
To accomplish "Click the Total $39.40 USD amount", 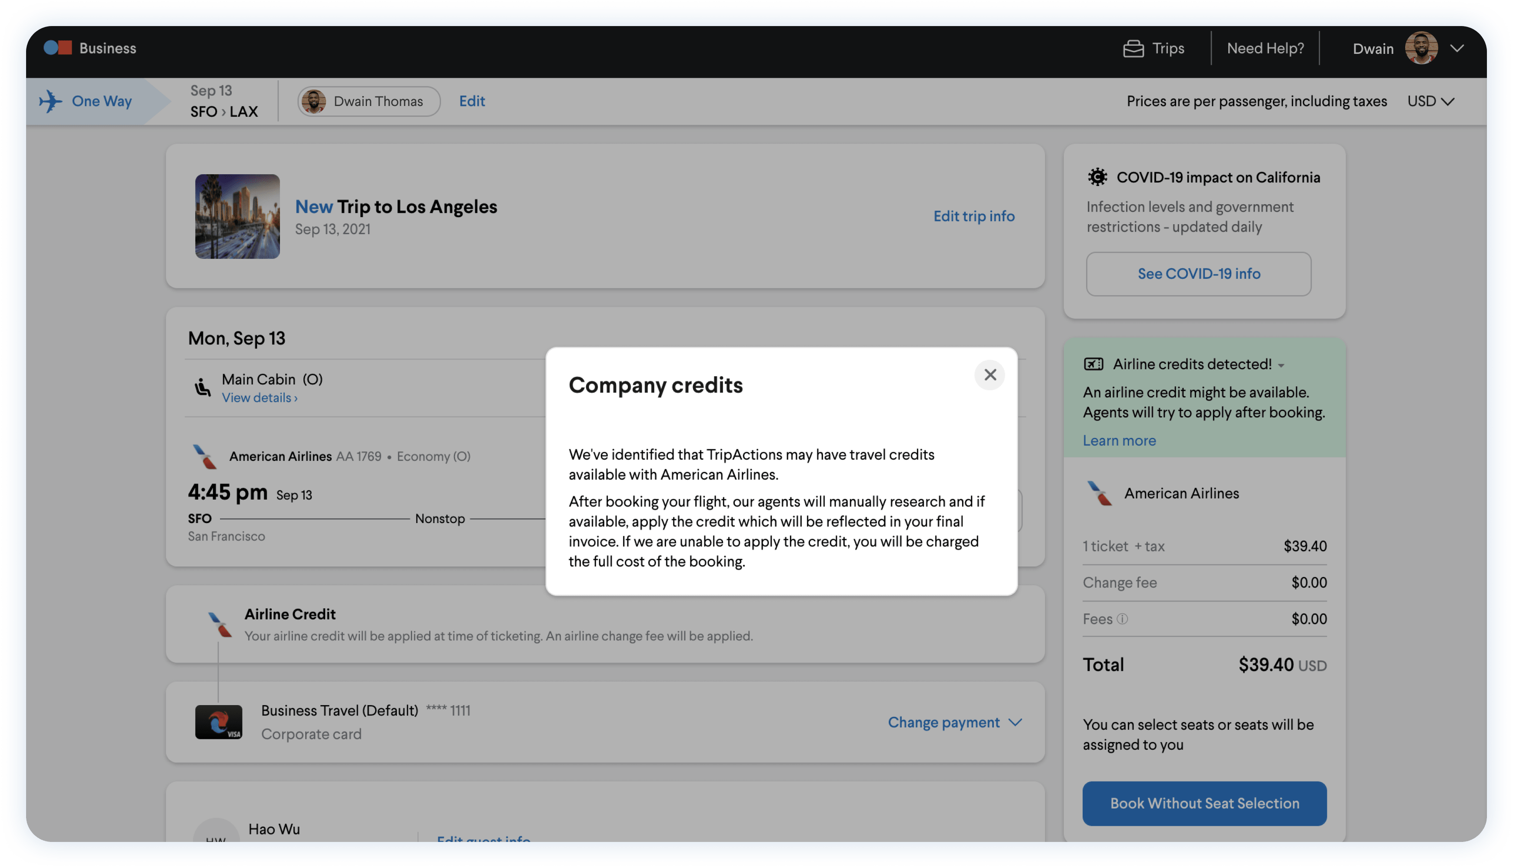I will pyautogui.click(x=1283, y=665).
